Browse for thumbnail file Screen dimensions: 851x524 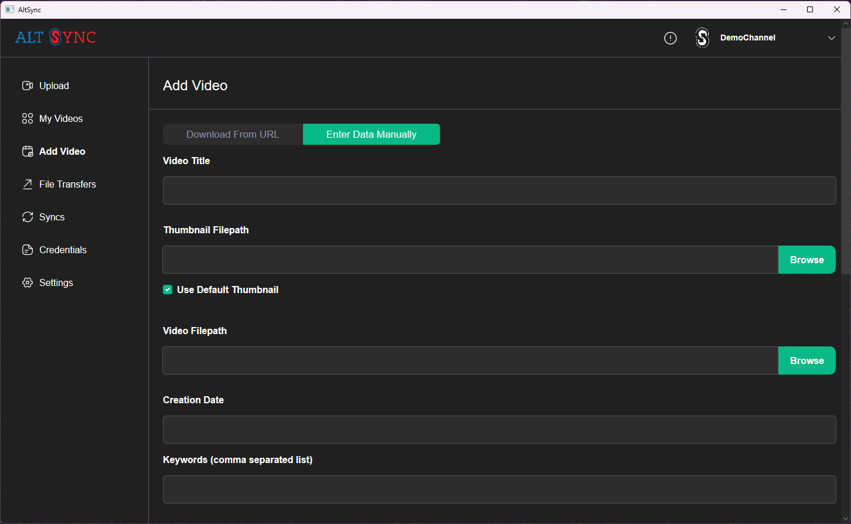807,260
